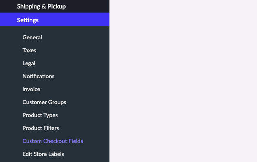Viewport: 257px width, 162px height.
Task: Open the Legal settings page
Action: coord(29,63)
